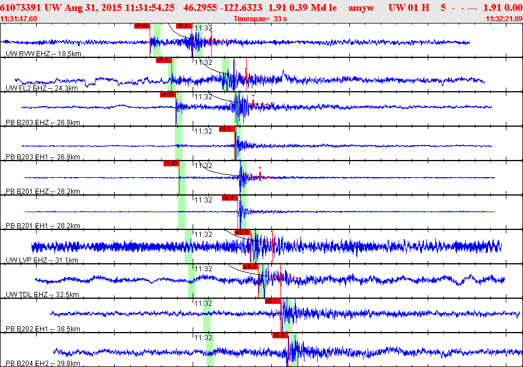Click red coda marker on B203 EHZ trace
This screenshot has height=367, width=523.
pyautogui.click(x=253, y=104)
